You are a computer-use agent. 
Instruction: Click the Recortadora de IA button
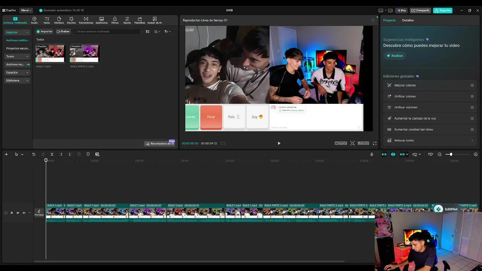click(160, 143)
